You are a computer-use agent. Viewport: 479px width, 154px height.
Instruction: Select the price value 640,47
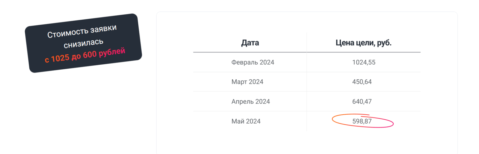(362, 101)
